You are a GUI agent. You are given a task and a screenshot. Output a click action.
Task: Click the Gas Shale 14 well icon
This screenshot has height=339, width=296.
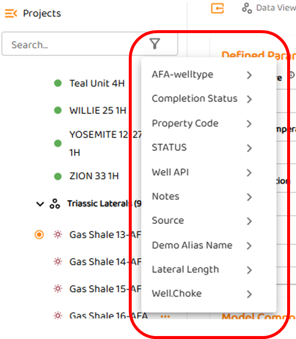(x=58, y=262)
